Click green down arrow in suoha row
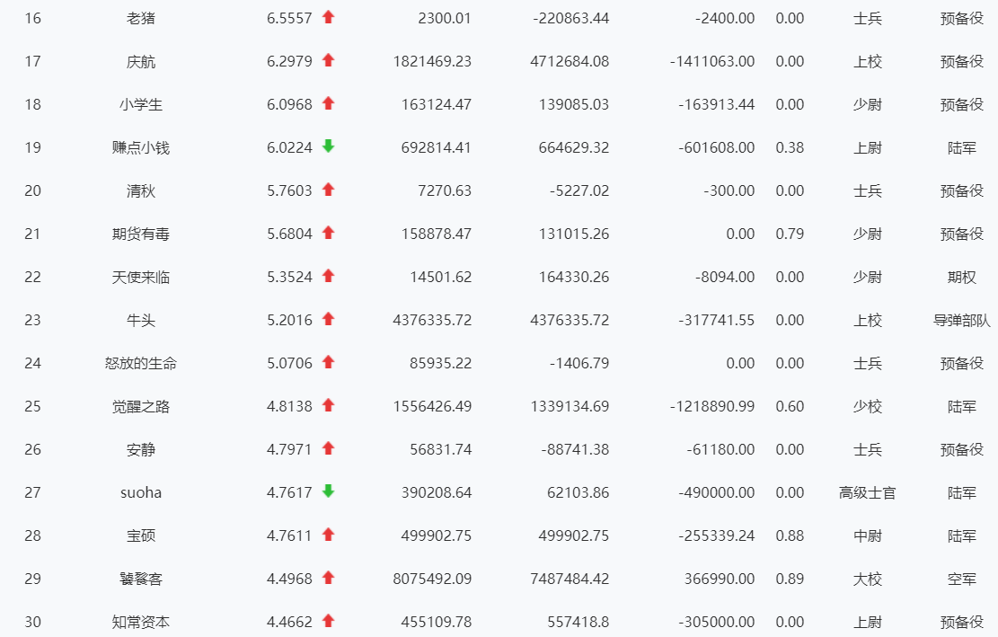Viewport: 998px width, 637px height. click(329, 491)
